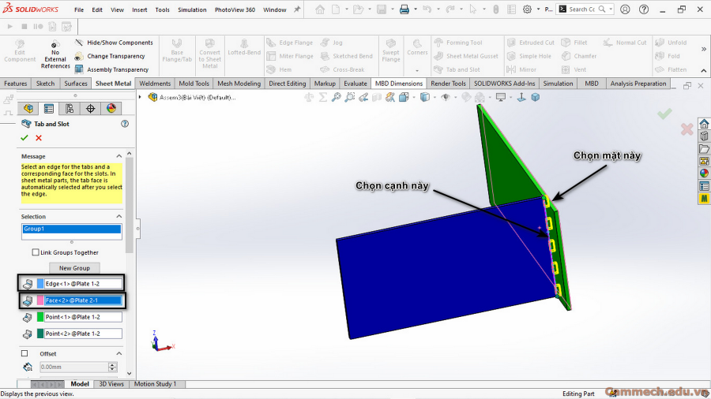Click the Edit Component button

(x=20, y=51)
